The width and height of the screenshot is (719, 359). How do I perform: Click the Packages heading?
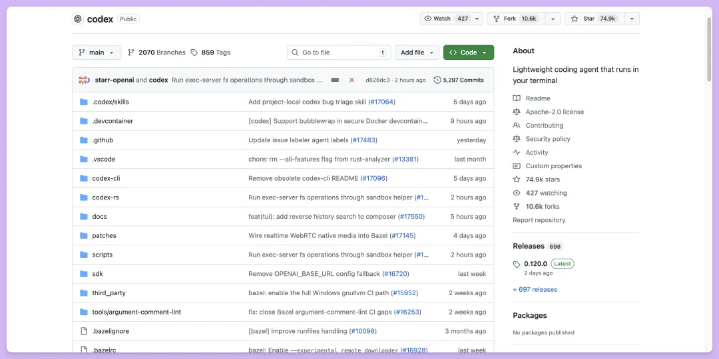tap(530, 316)
